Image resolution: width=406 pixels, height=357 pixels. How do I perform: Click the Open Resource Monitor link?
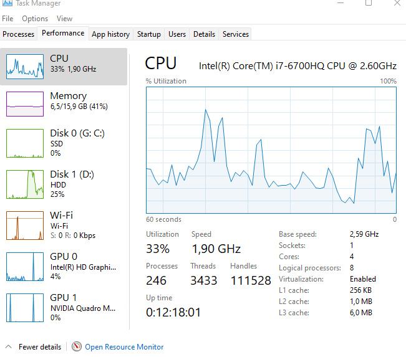tap(124, 347)
